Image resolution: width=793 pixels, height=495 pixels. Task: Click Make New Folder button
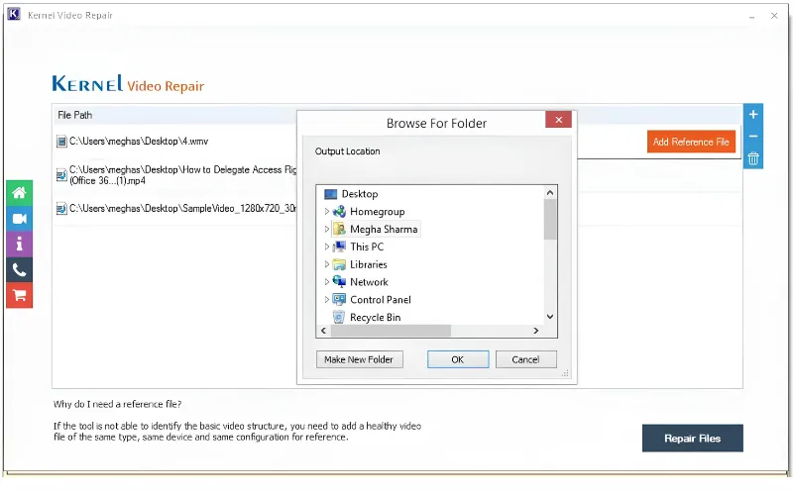[359, 359]
